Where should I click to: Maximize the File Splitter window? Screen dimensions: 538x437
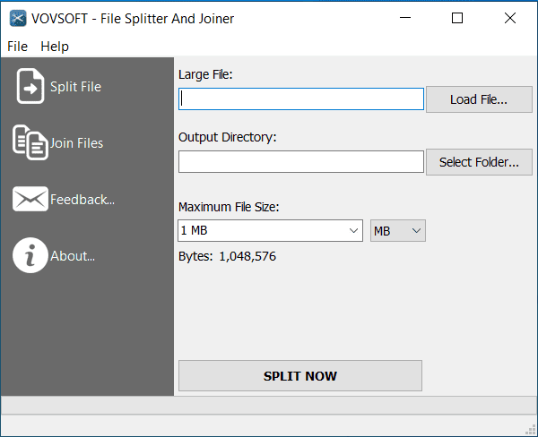(x=457, y=18)
